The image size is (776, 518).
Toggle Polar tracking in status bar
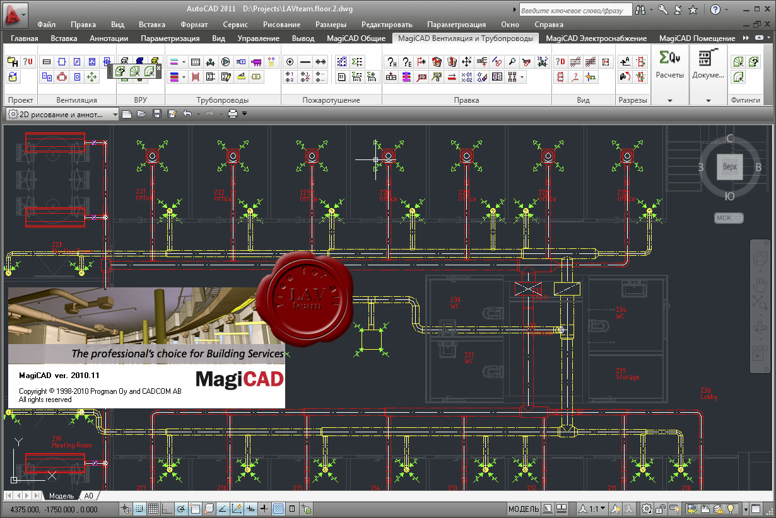coord(181,509)
